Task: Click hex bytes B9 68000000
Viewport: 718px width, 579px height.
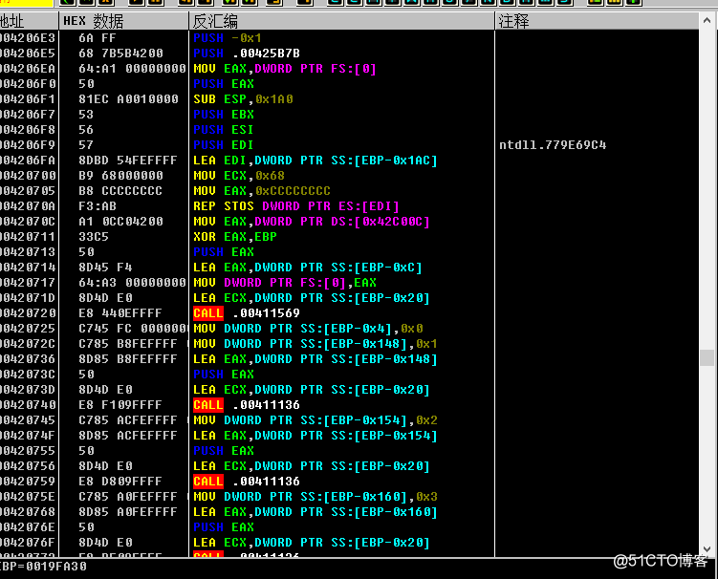Action: 120,175
